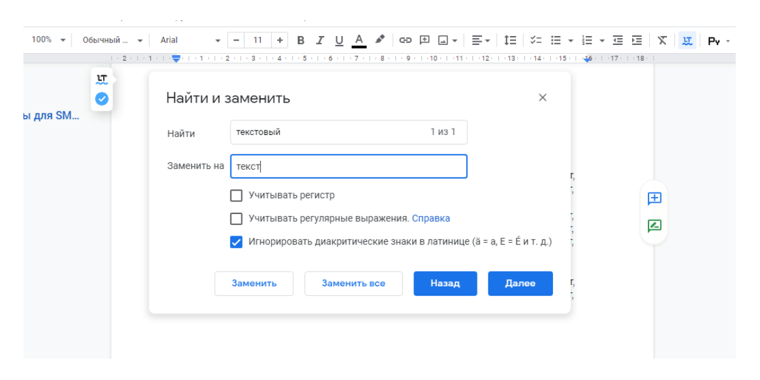760x380 pixels.
Task: Uncheck 'Игнорировать диакритические знаки' checkbox
Action: (236, 242)
